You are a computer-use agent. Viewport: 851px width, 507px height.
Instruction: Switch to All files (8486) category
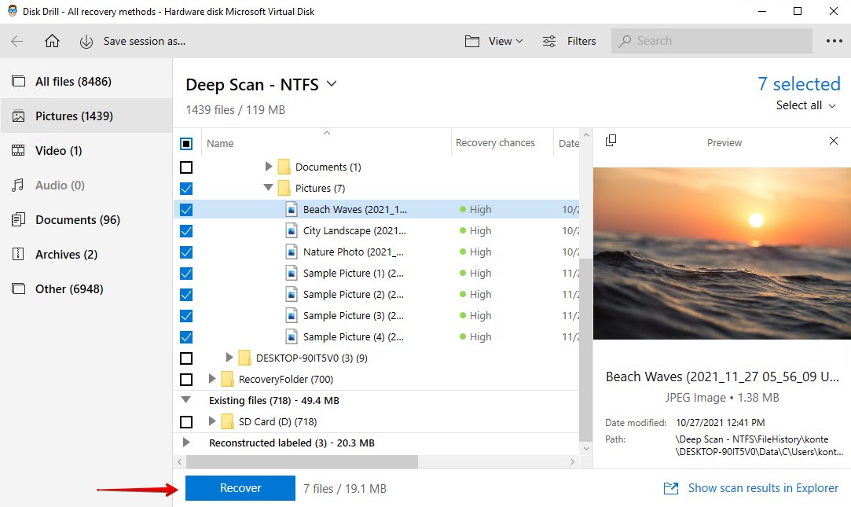(73, 82)
